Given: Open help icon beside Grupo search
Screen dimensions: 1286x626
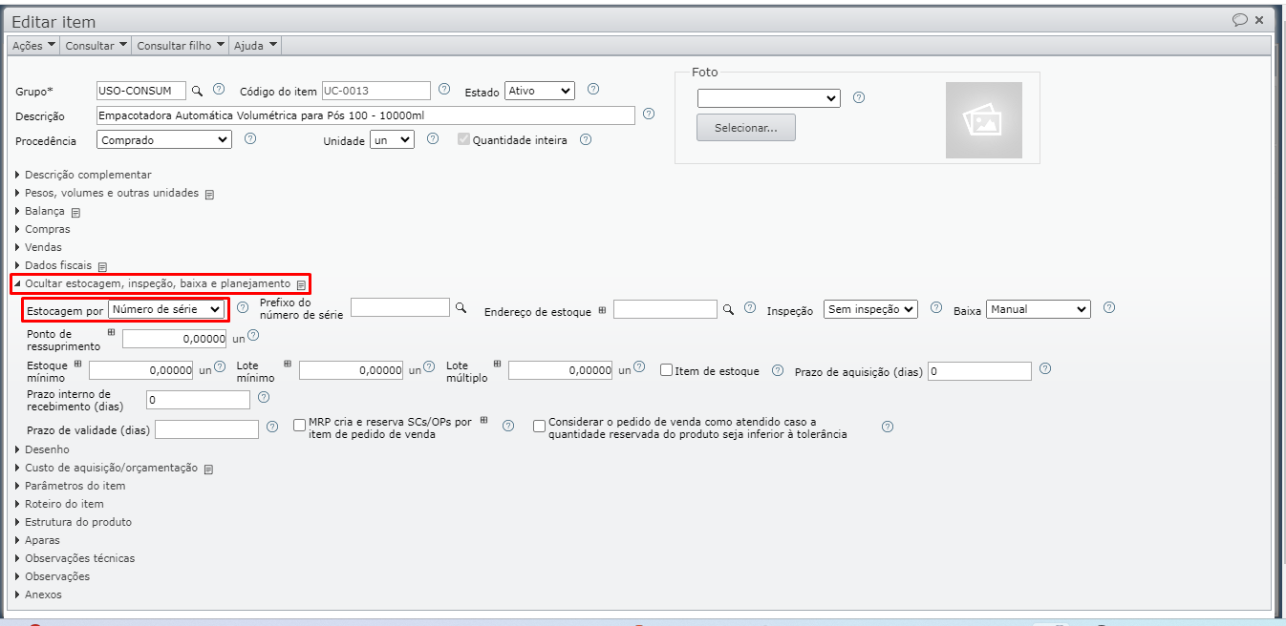Looking at the screenshot, I should [x=219, y=90].
